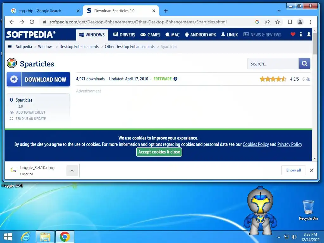Open News & Reviews section
The height and width of the screenshot is (243, 324).
tap(262, 35)
